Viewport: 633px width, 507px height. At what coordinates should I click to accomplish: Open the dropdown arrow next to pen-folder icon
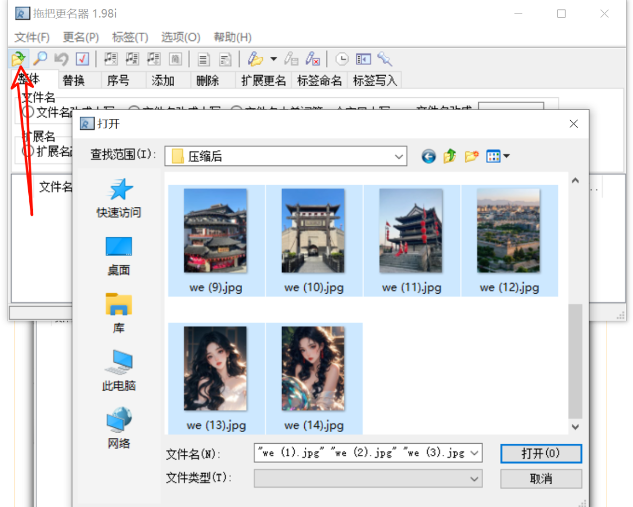pos(274,59)
